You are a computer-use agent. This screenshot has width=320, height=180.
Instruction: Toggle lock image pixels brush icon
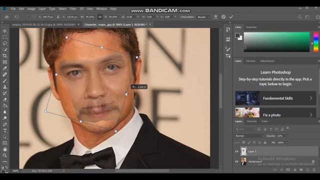(249, 142)
